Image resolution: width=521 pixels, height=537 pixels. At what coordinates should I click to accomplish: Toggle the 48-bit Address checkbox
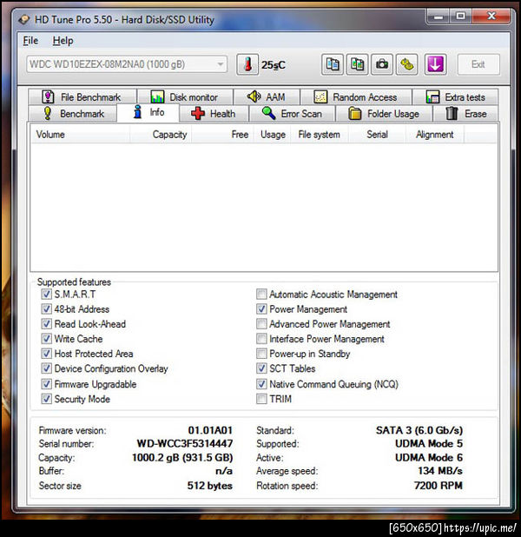click(x=47, y=309)
